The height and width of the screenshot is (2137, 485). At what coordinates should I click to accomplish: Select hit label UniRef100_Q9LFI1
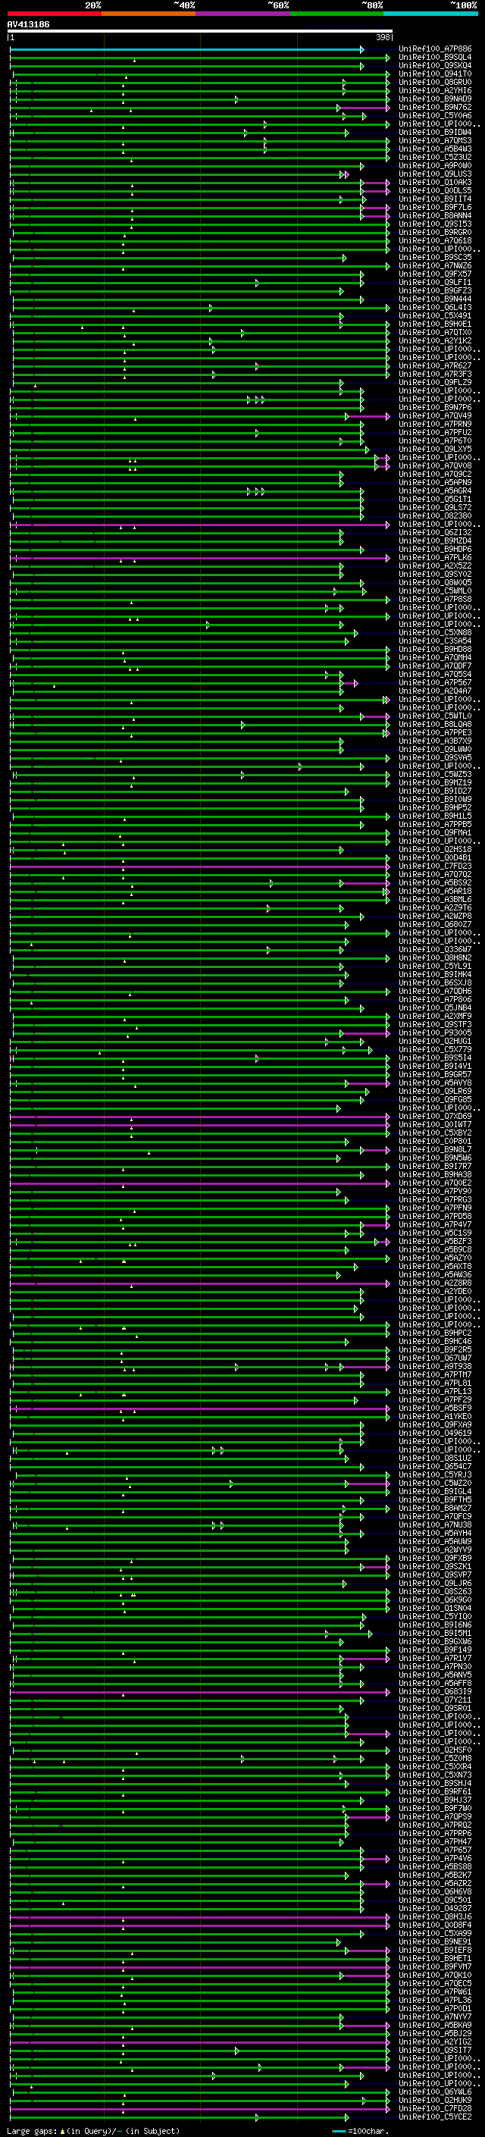coord(435,282)
